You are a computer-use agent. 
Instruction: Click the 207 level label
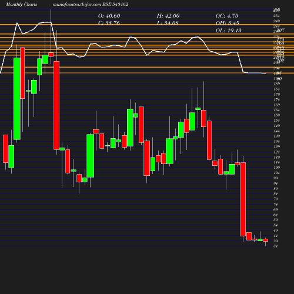point(280,30)
